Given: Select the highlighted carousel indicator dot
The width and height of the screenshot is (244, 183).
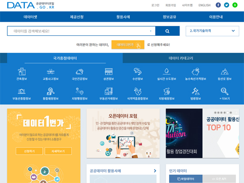Looking at the screenshot, I should 227,112.
